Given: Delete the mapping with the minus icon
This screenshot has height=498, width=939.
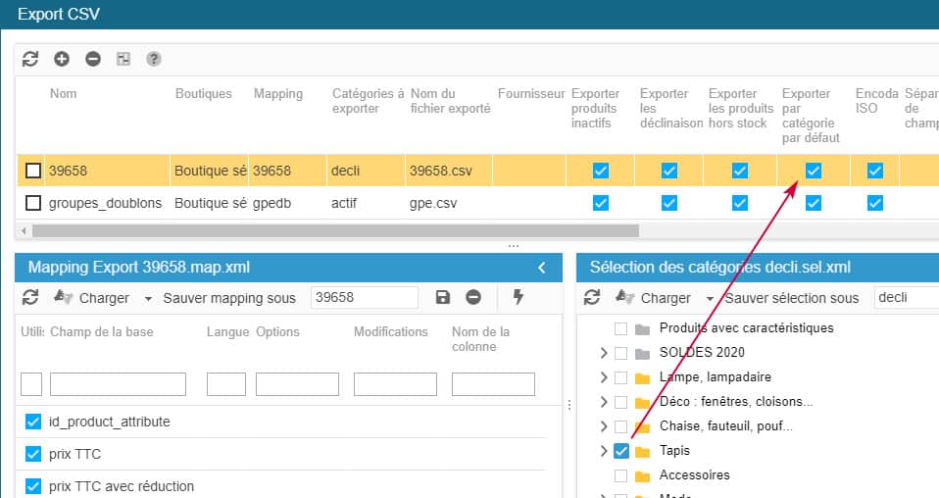Looking at the screenshot, I should coord(472,297).
